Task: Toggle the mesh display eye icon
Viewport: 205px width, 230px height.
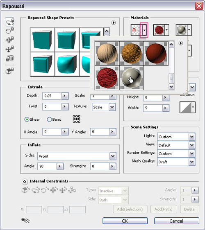Action: pos(25,220)
